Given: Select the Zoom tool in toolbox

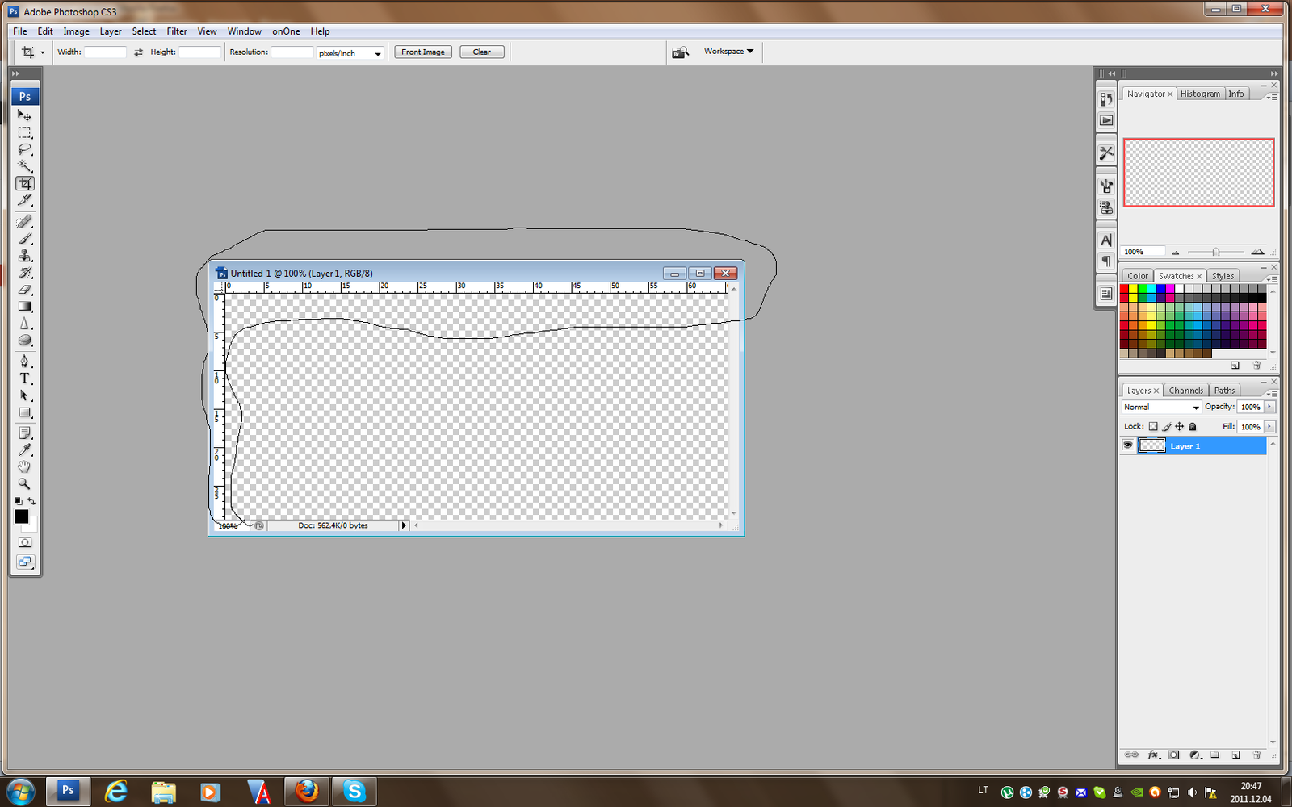Looking at the screenshot, I should 24,484.
